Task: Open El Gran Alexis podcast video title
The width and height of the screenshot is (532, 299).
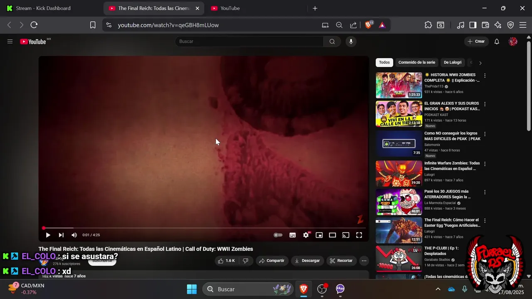Action: [x=452, y=106]
